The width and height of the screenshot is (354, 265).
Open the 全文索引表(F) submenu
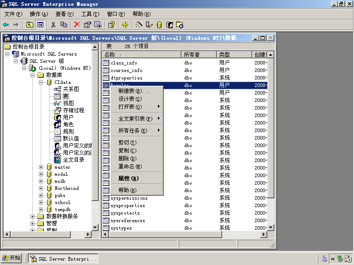tap(137, 119)
